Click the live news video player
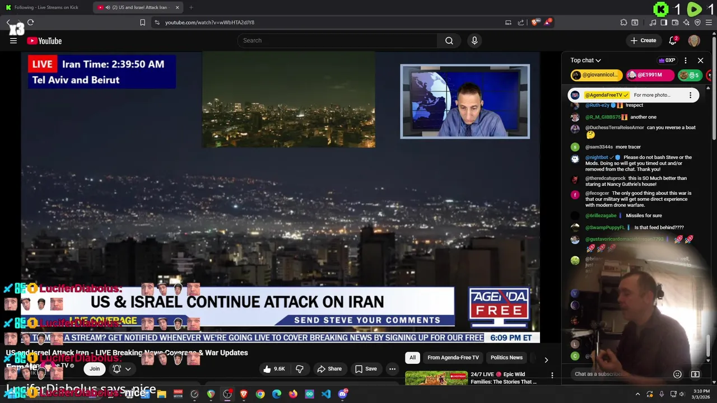This screenshot has height=403, width=717. [x=280, y=197]
